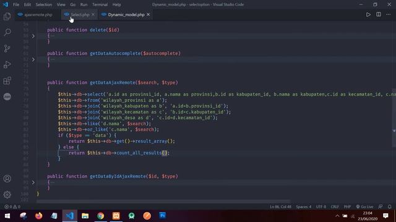Change encoding via UTF-8 indicator
The width and height of the screenshot is (396, 222).
tap(321, 207)
